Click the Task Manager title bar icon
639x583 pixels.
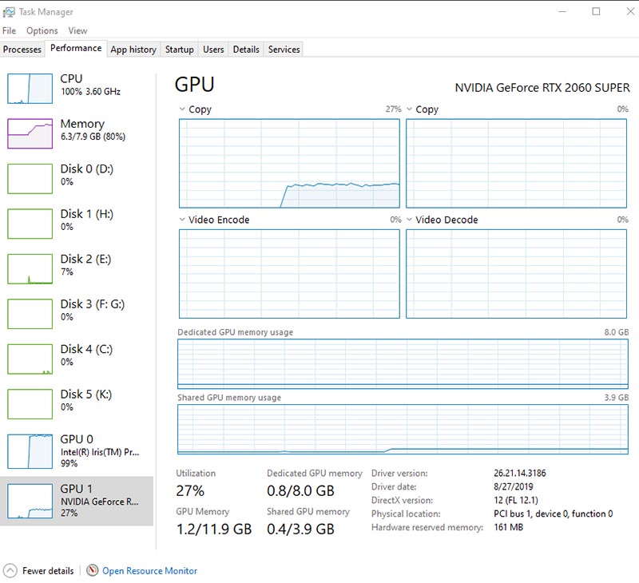pos(9,12)
